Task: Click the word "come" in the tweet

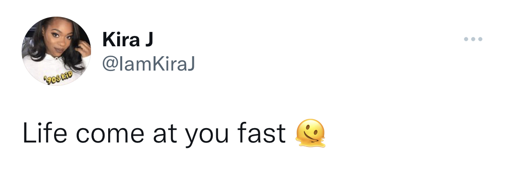Action: click(x=110, y=135)
